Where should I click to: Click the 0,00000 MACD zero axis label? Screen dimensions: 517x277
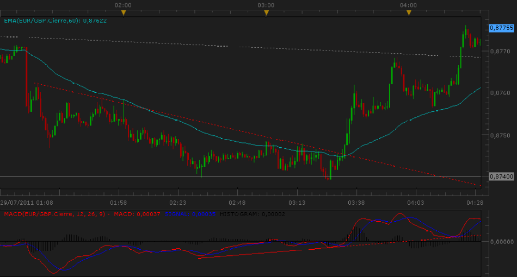click(x=500, y=241)
